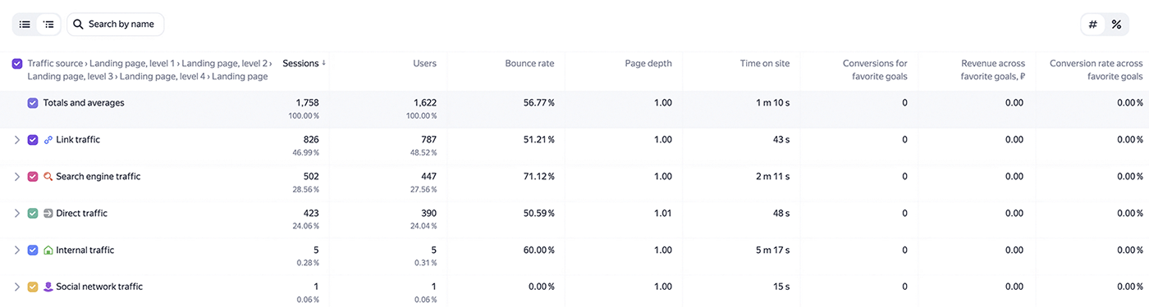Click the 60.00% bounce rate cell
Screen dimensions: 1149x307
(x=538, y=251)
